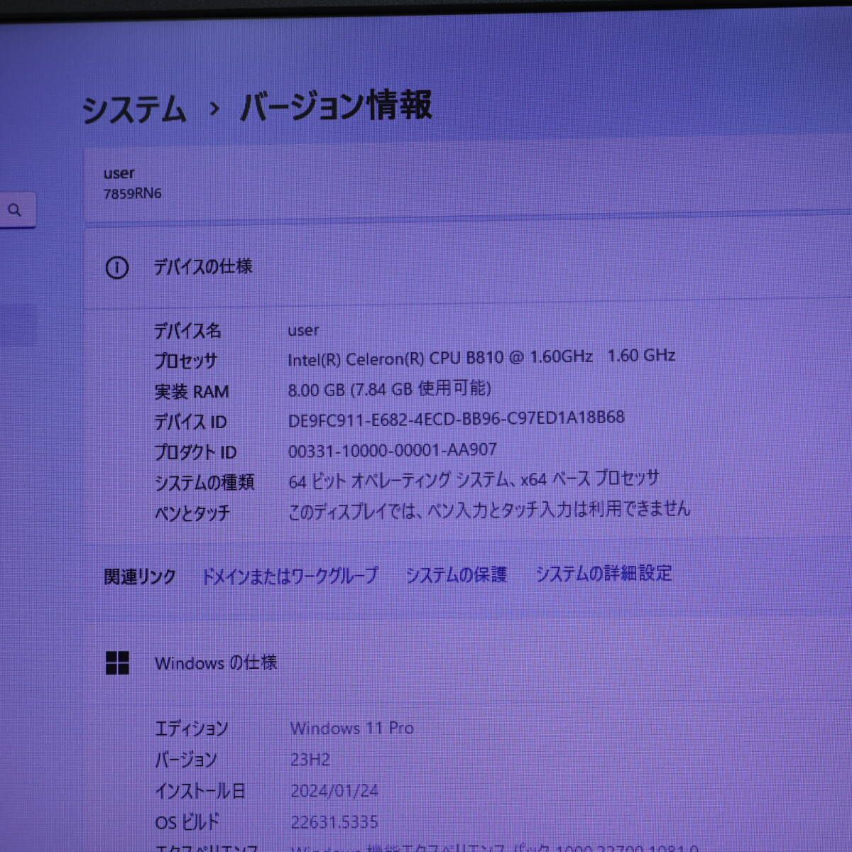Click the search magnifier icon in sidebar
This screenshot has height=852, width=852.
pyautogui.click(x=14, y=210)
